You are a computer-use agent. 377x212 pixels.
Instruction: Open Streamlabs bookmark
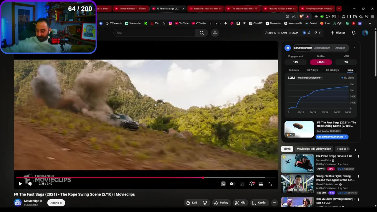tap(133, 23)
